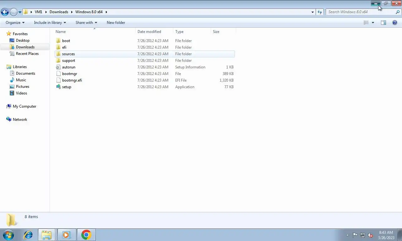402x241 pixels.
Task: Open the Documents library
Action: pos(25,73)
